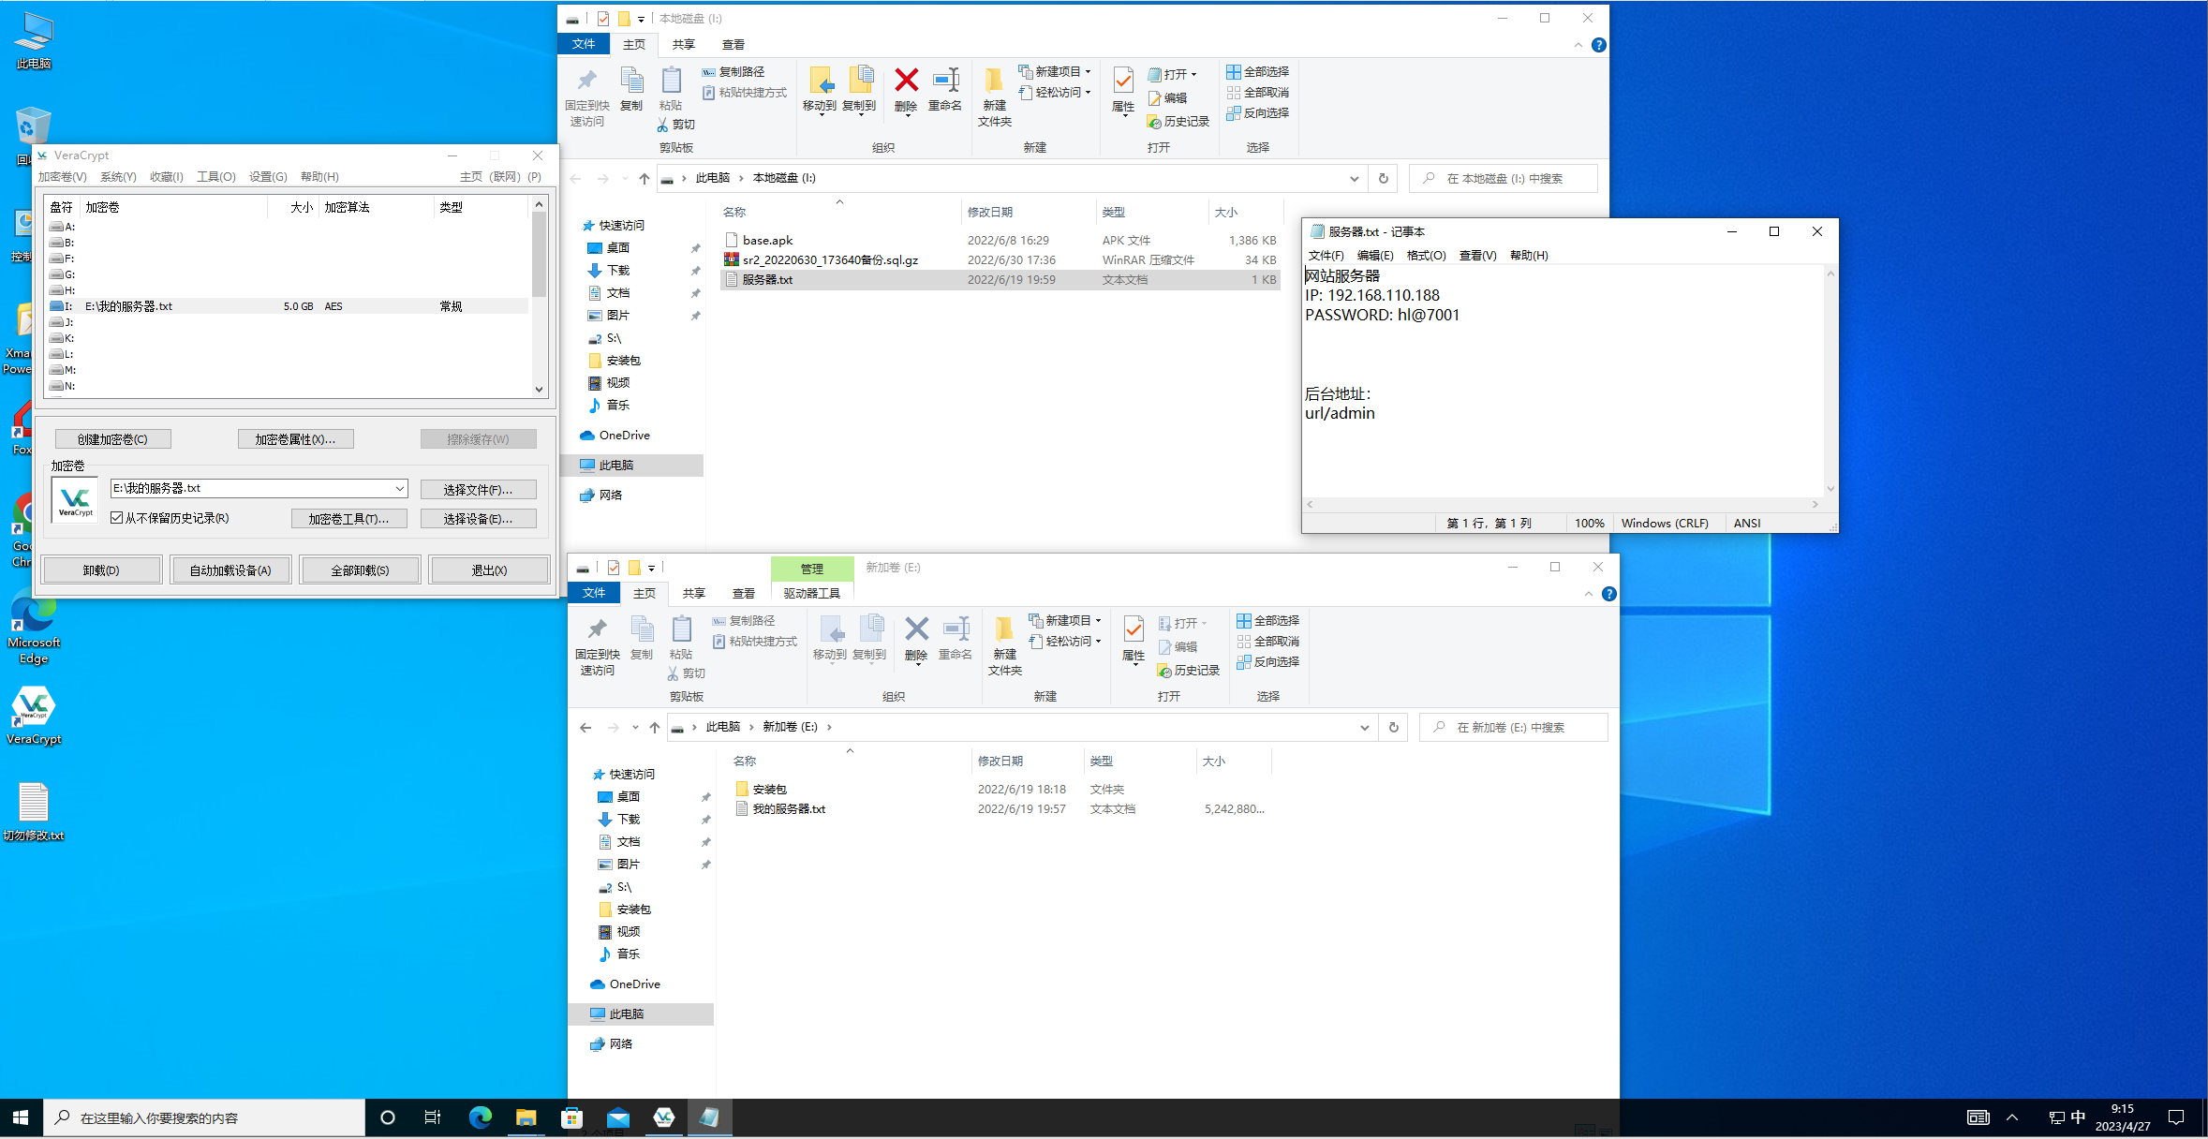The width and height of the screenshot is (2208, 1139).
Task: Open New Item dropdown in E: drive ribbon
Action: click(1066, 620)
